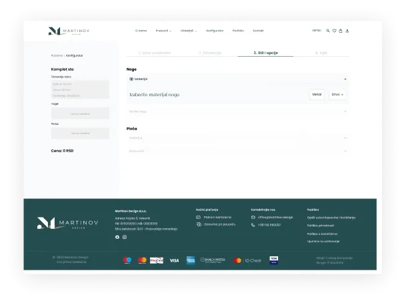Open the user account icon
Image resolution: width=406 pixels, height=301 pixels.
tap(347, 31)
